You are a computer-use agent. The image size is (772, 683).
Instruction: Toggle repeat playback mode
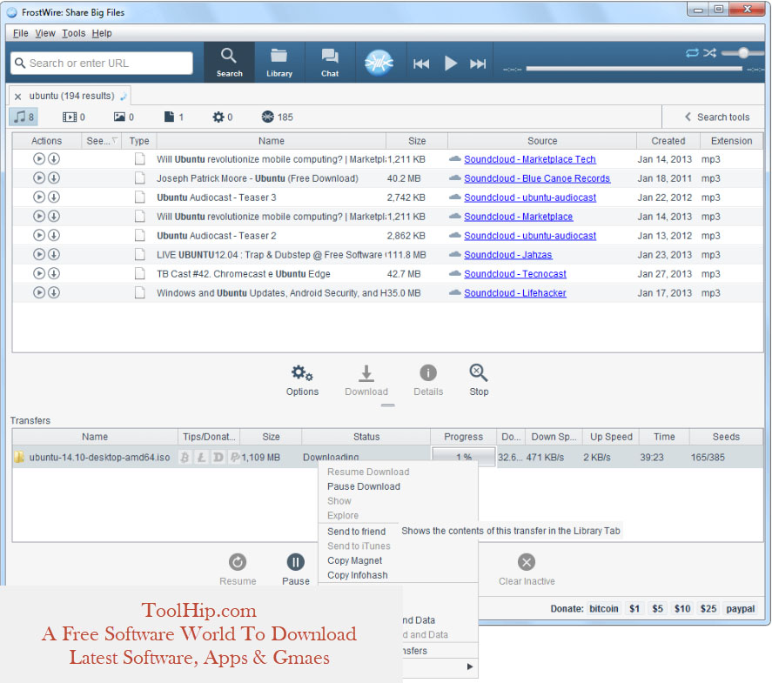pyautogui.click(x=692, y=53)
